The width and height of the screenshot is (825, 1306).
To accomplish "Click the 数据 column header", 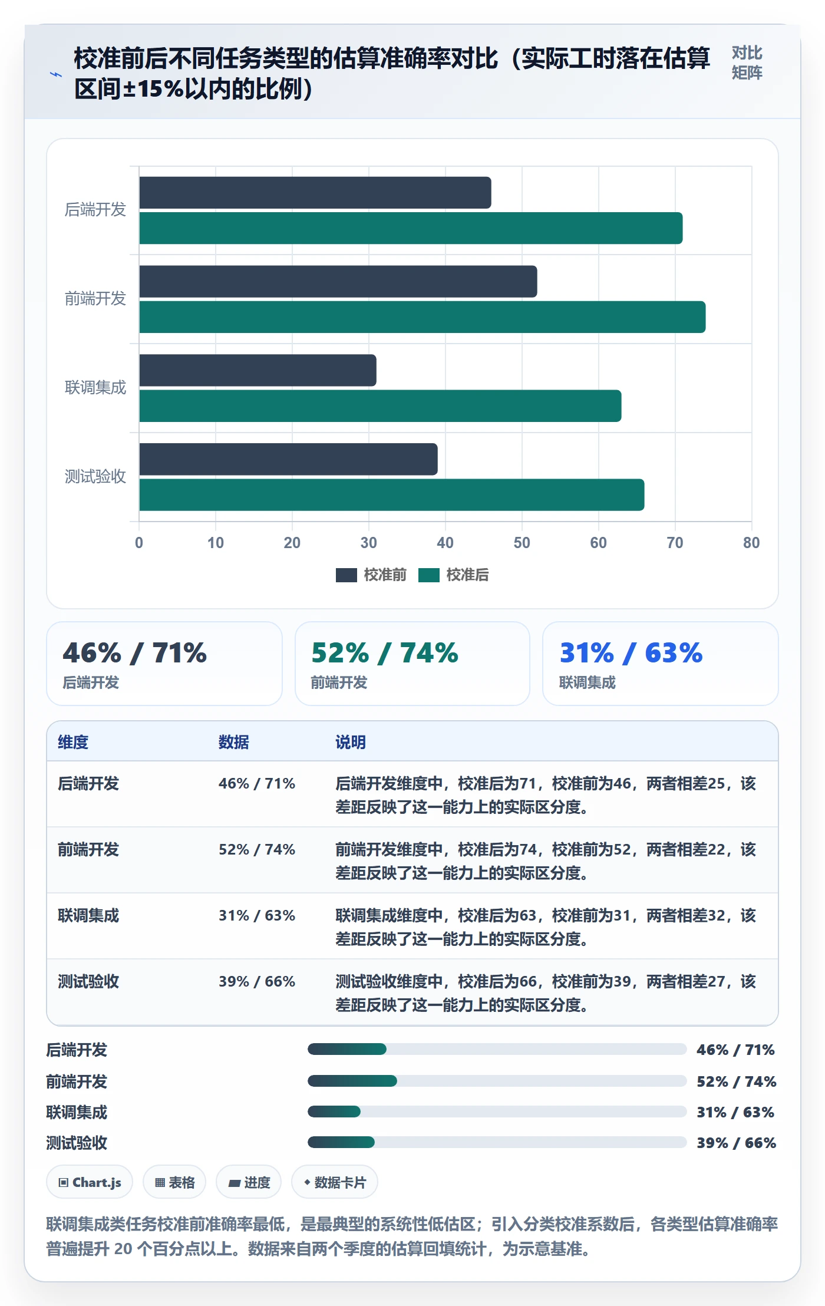I will click(x=234, y=742).
